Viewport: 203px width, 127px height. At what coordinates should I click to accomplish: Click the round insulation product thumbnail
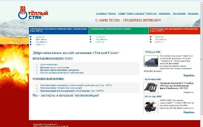tap(151, 107)
